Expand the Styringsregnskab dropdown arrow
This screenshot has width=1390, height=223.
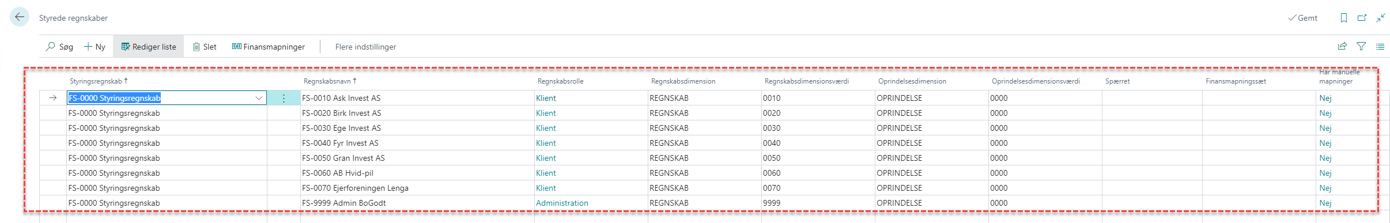[259, 98]
